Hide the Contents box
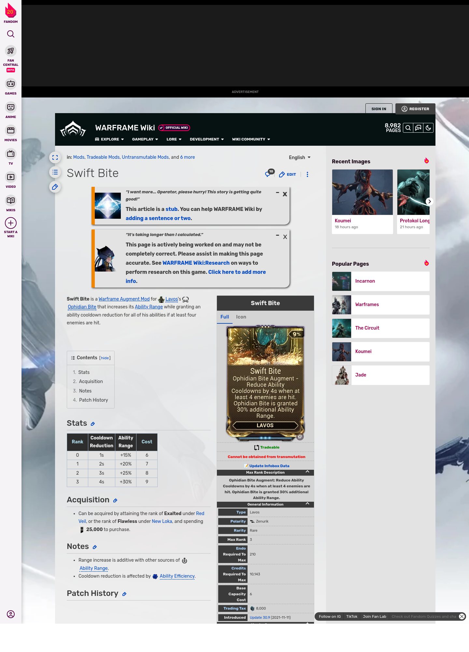 (x=105, y=358)
